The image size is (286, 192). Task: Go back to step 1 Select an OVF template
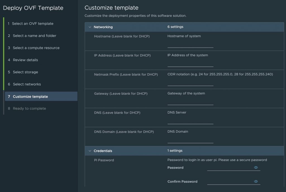coord(32,24)
